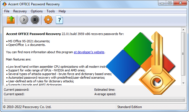
Task: Click the vertical scrollbar thumb
Action: (183, 54)
